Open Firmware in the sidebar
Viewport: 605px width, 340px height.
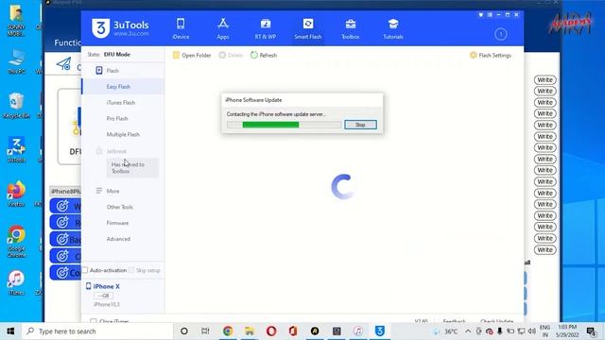coord(117,223)
